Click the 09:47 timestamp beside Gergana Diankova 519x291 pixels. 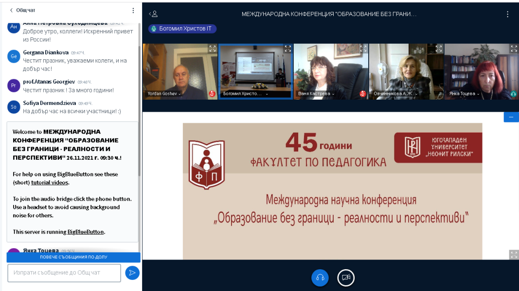[x=78, y=53]
